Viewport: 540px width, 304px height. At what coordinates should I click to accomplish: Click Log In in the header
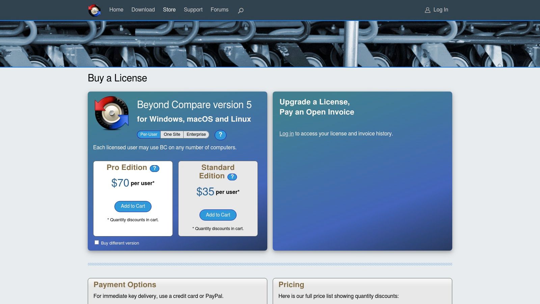[441, 10]
